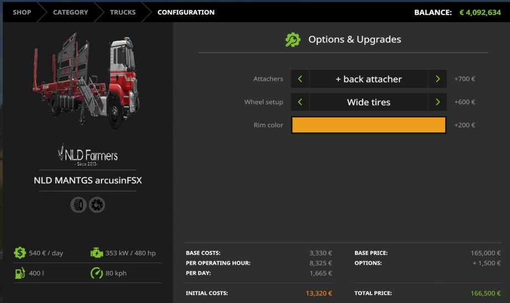Click the Options & Upgrades wrench icon
This screenshot has width=510, height=303.
pyautogui.click(x=292, y=40)
